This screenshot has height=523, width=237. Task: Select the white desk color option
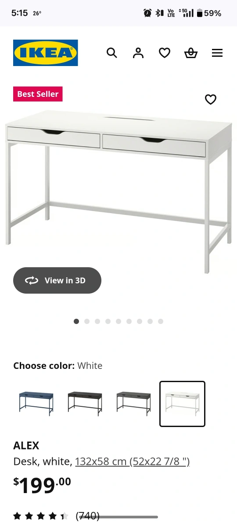pyautogui.click(x=183, y=404)
